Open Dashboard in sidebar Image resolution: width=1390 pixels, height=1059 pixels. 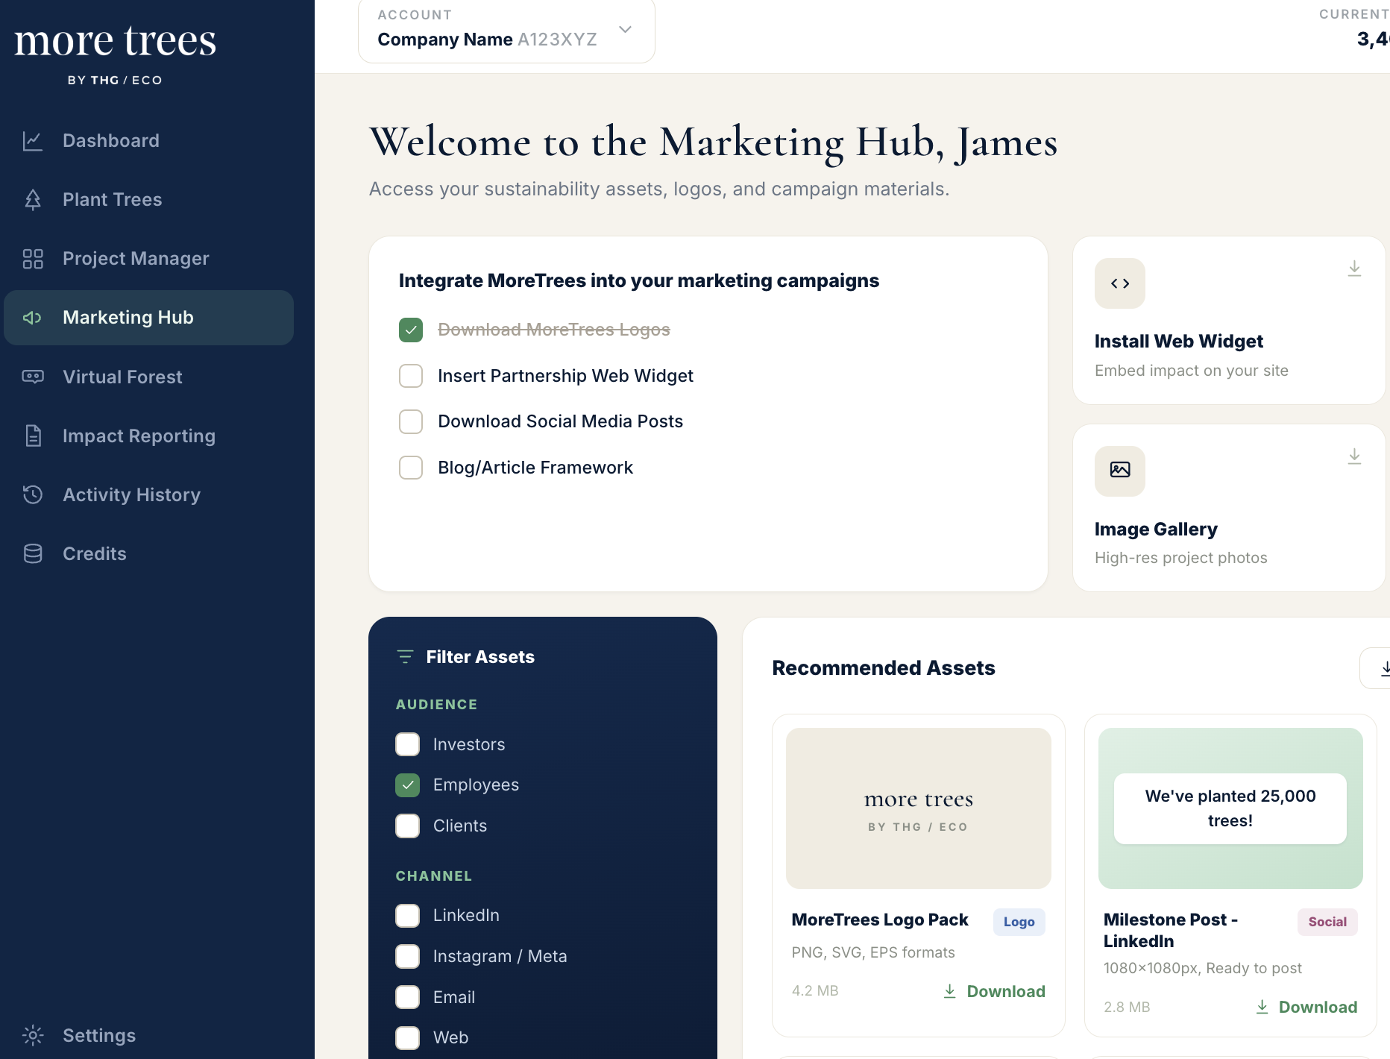coord(149,140)
